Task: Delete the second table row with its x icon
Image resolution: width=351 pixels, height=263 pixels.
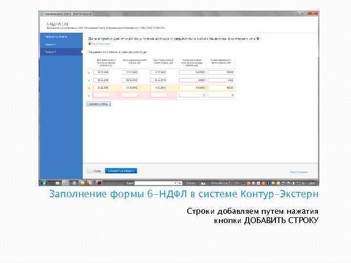Action: [89, 80]
